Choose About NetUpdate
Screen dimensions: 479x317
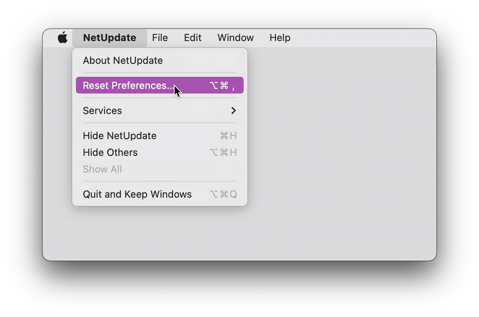click(160, 60)
